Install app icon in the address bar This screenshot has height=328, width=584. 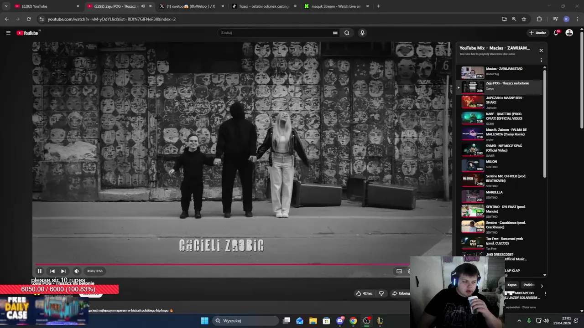(504, 19)
